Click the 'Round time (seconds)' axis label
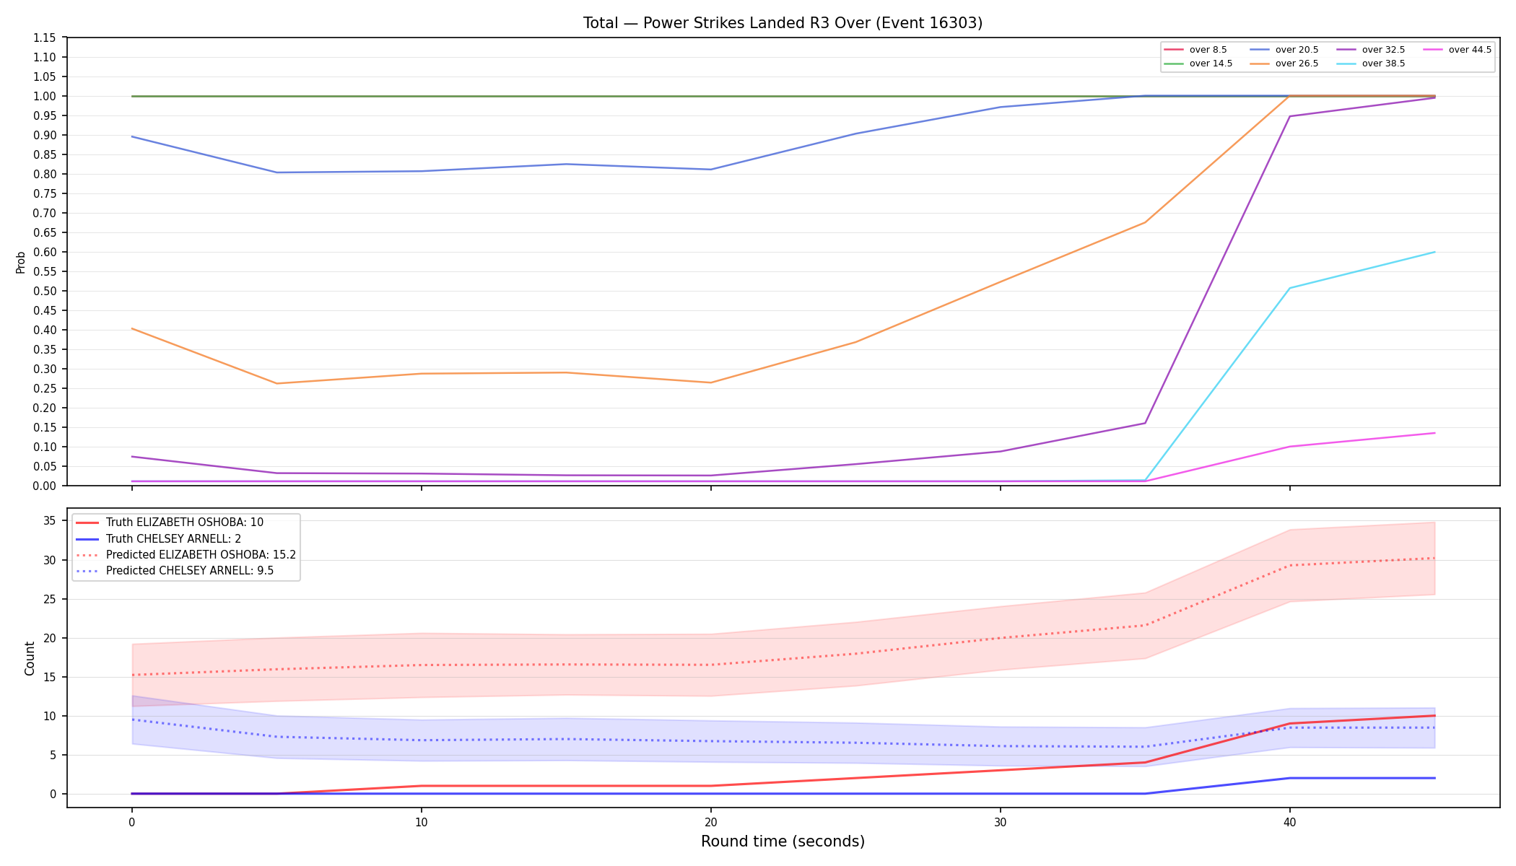The height and width of the screenshot is (866, 1516). click(x=783, y=841)
